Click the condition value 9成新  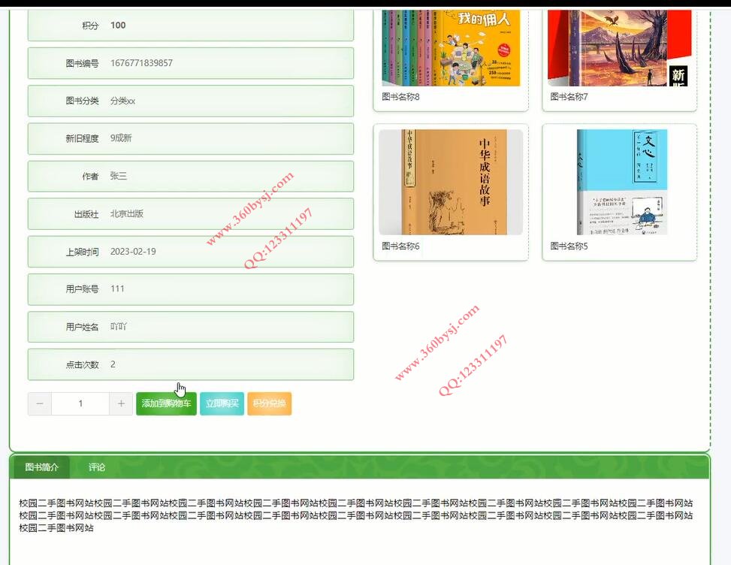pos(121,138)
